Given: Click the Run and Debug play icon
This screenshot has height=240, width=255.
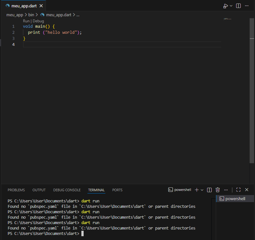Looking at the screenshot, I should [226, 6].
